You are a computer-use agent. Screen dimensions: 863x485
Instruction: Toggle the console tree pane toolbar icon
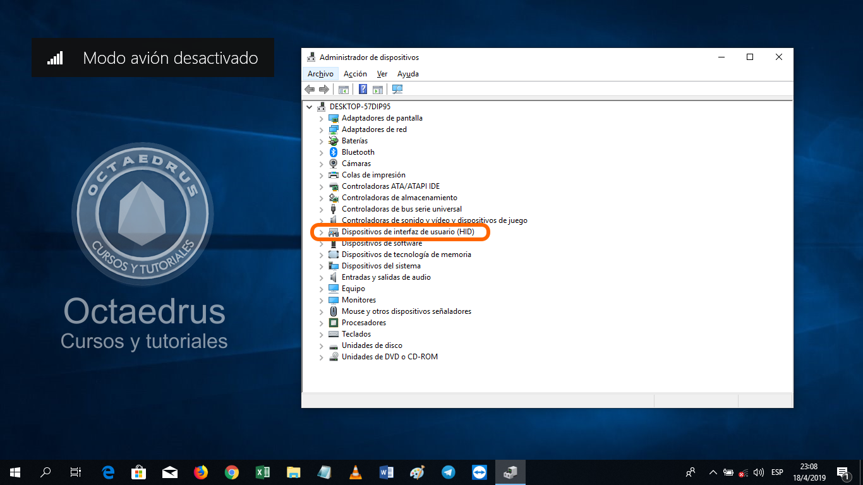tap(344, 89)
